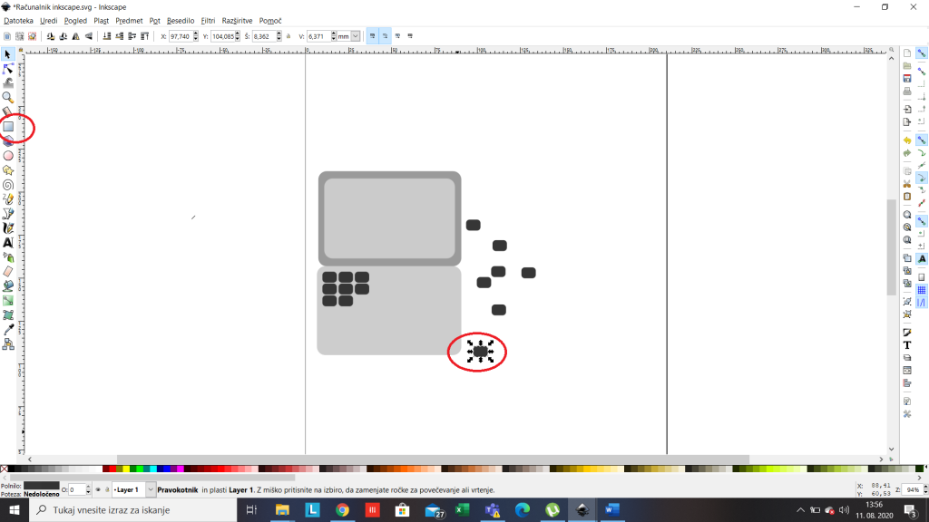Choose the Spray tool

(x=8, y=256)
